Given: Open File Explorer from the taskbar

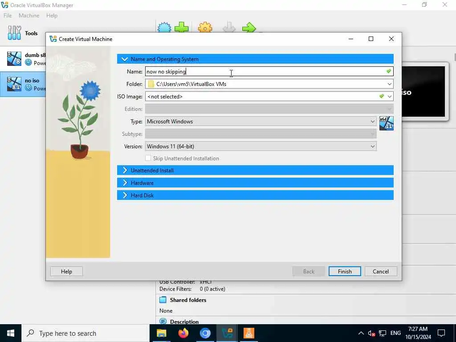Looking at the screenshot, I should tap(161, 333).
